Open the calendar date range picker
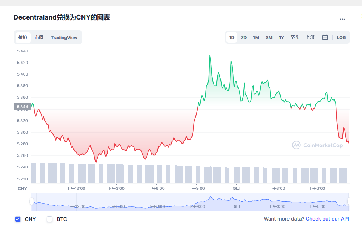 [325, 37]
